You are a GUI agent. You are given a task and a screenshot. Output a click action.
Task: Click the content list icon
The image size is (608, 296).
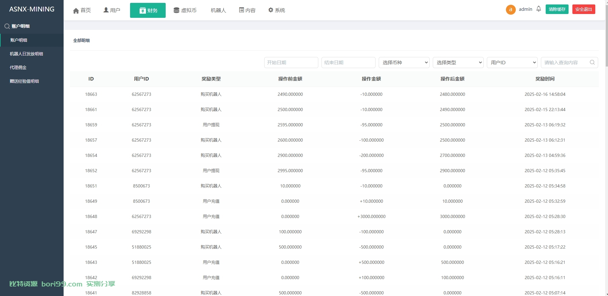[x=242, y=10]
